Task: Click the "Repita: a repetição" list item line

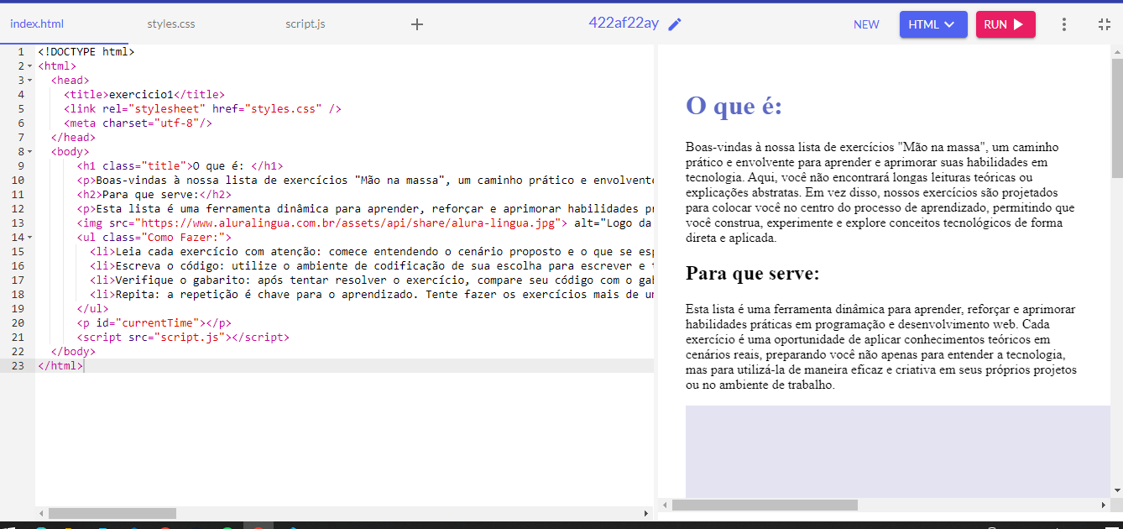Action: (371, 295)
